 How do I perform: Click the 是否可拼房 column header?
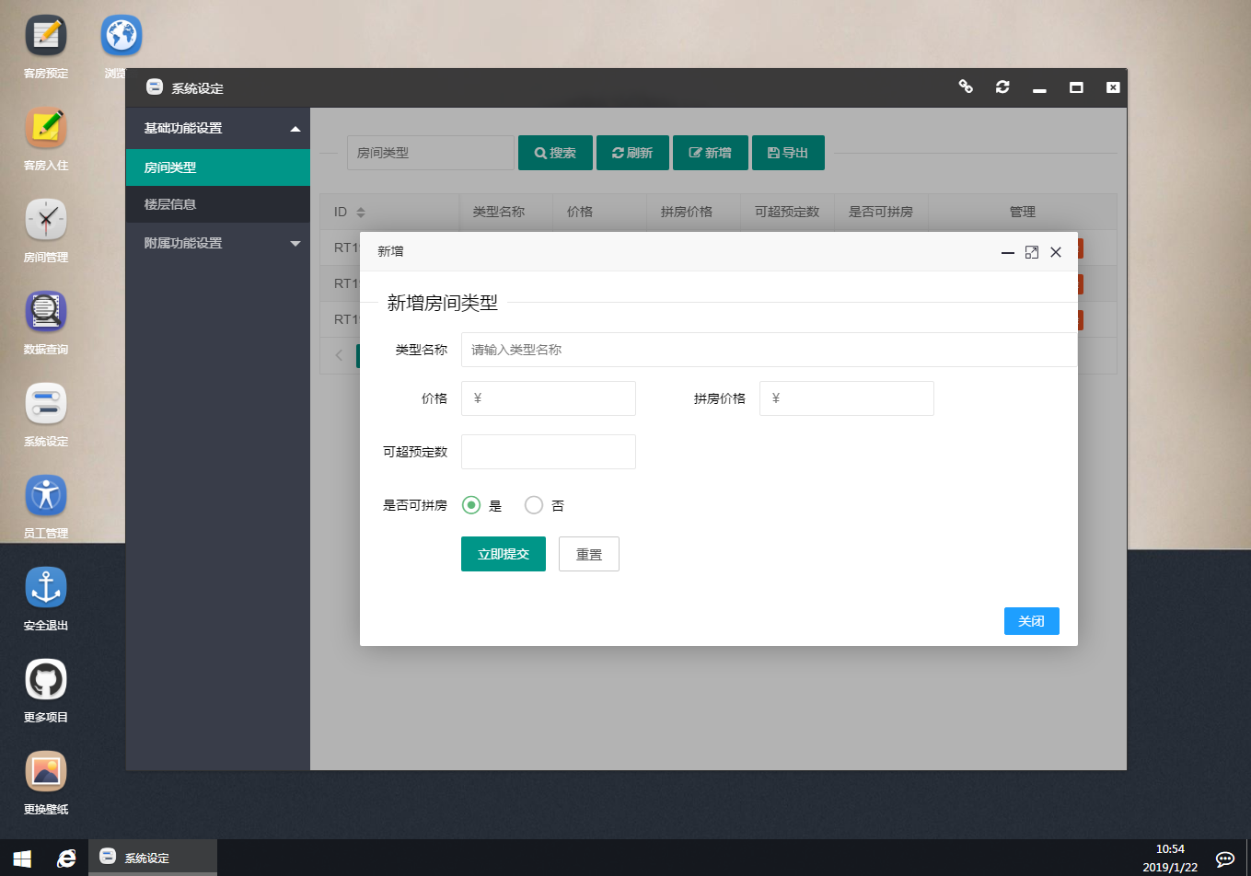(881, 212)
